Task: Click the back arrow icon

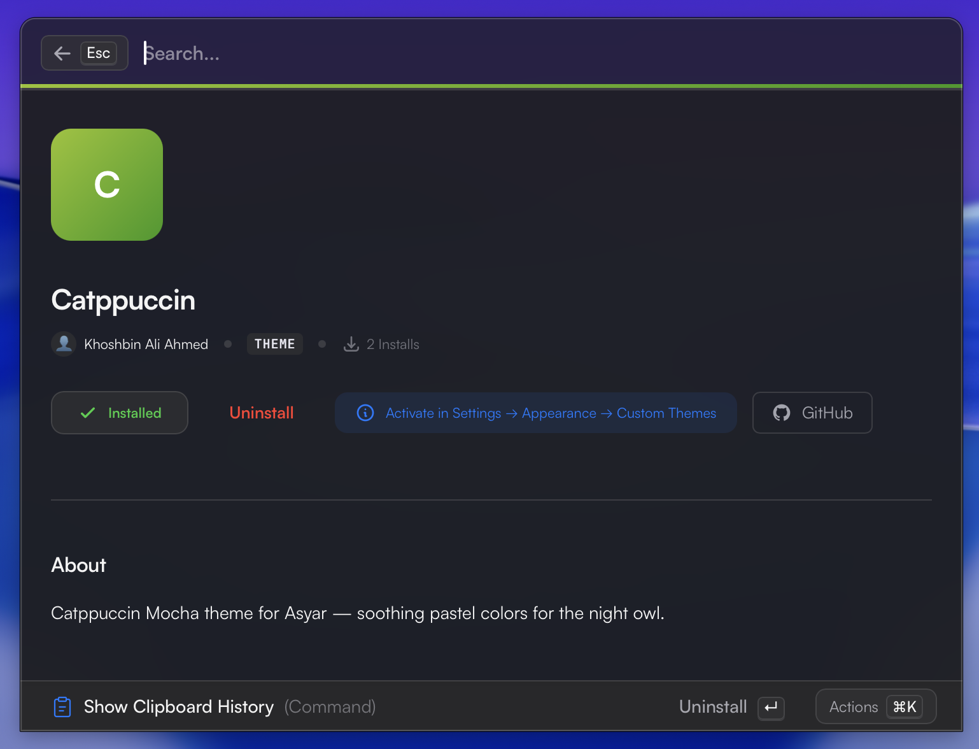Action: coord(62,53)
